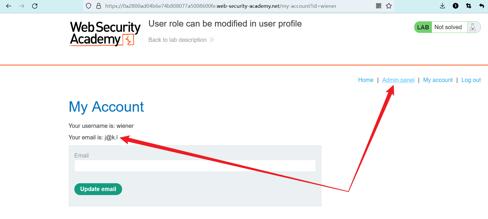Focus the Email input field
The image size is (488, 219).
coord(195,166)
